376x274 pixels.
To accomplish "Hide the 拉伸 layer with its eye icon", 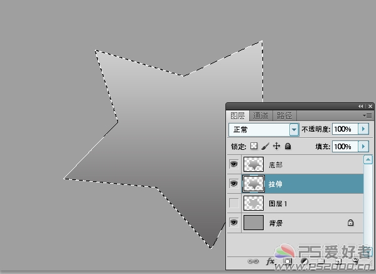I will click(234, 184).
